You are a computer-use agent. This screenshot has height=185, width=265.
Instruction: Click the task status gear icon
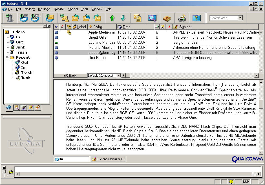11,172
